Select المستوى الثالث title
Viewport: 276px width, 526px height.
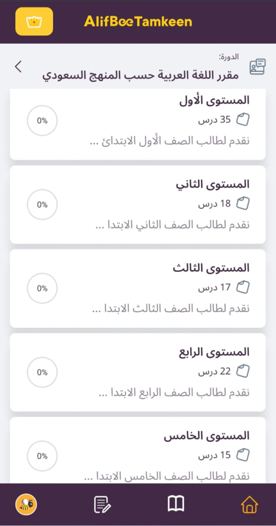point(211,268)
